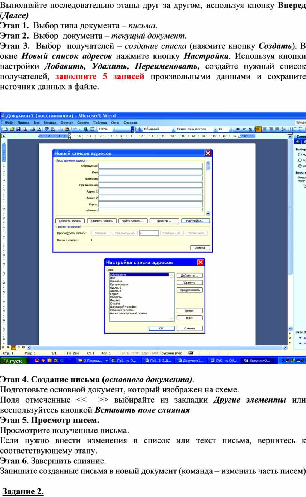Click the Обращение input field
This screenshot has width=306, height=497.
(x=151, y=166)
